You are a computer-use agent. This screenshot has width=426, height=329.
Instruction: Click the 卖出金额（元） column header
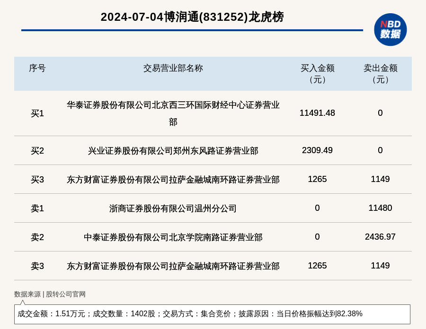381,74
